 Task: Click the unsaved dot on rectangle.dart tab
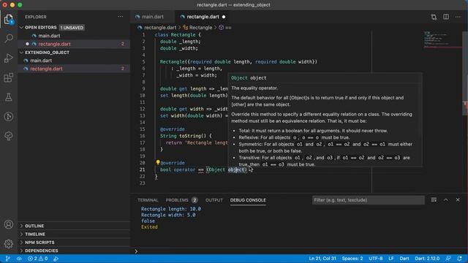point(224,17)
